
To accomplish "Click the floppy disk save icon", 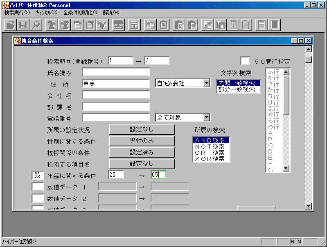I will coord(23,25).
